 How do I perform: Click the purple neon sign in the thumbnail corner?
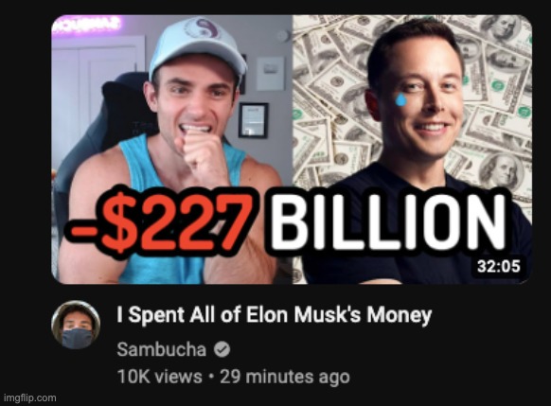pos(86,25)
